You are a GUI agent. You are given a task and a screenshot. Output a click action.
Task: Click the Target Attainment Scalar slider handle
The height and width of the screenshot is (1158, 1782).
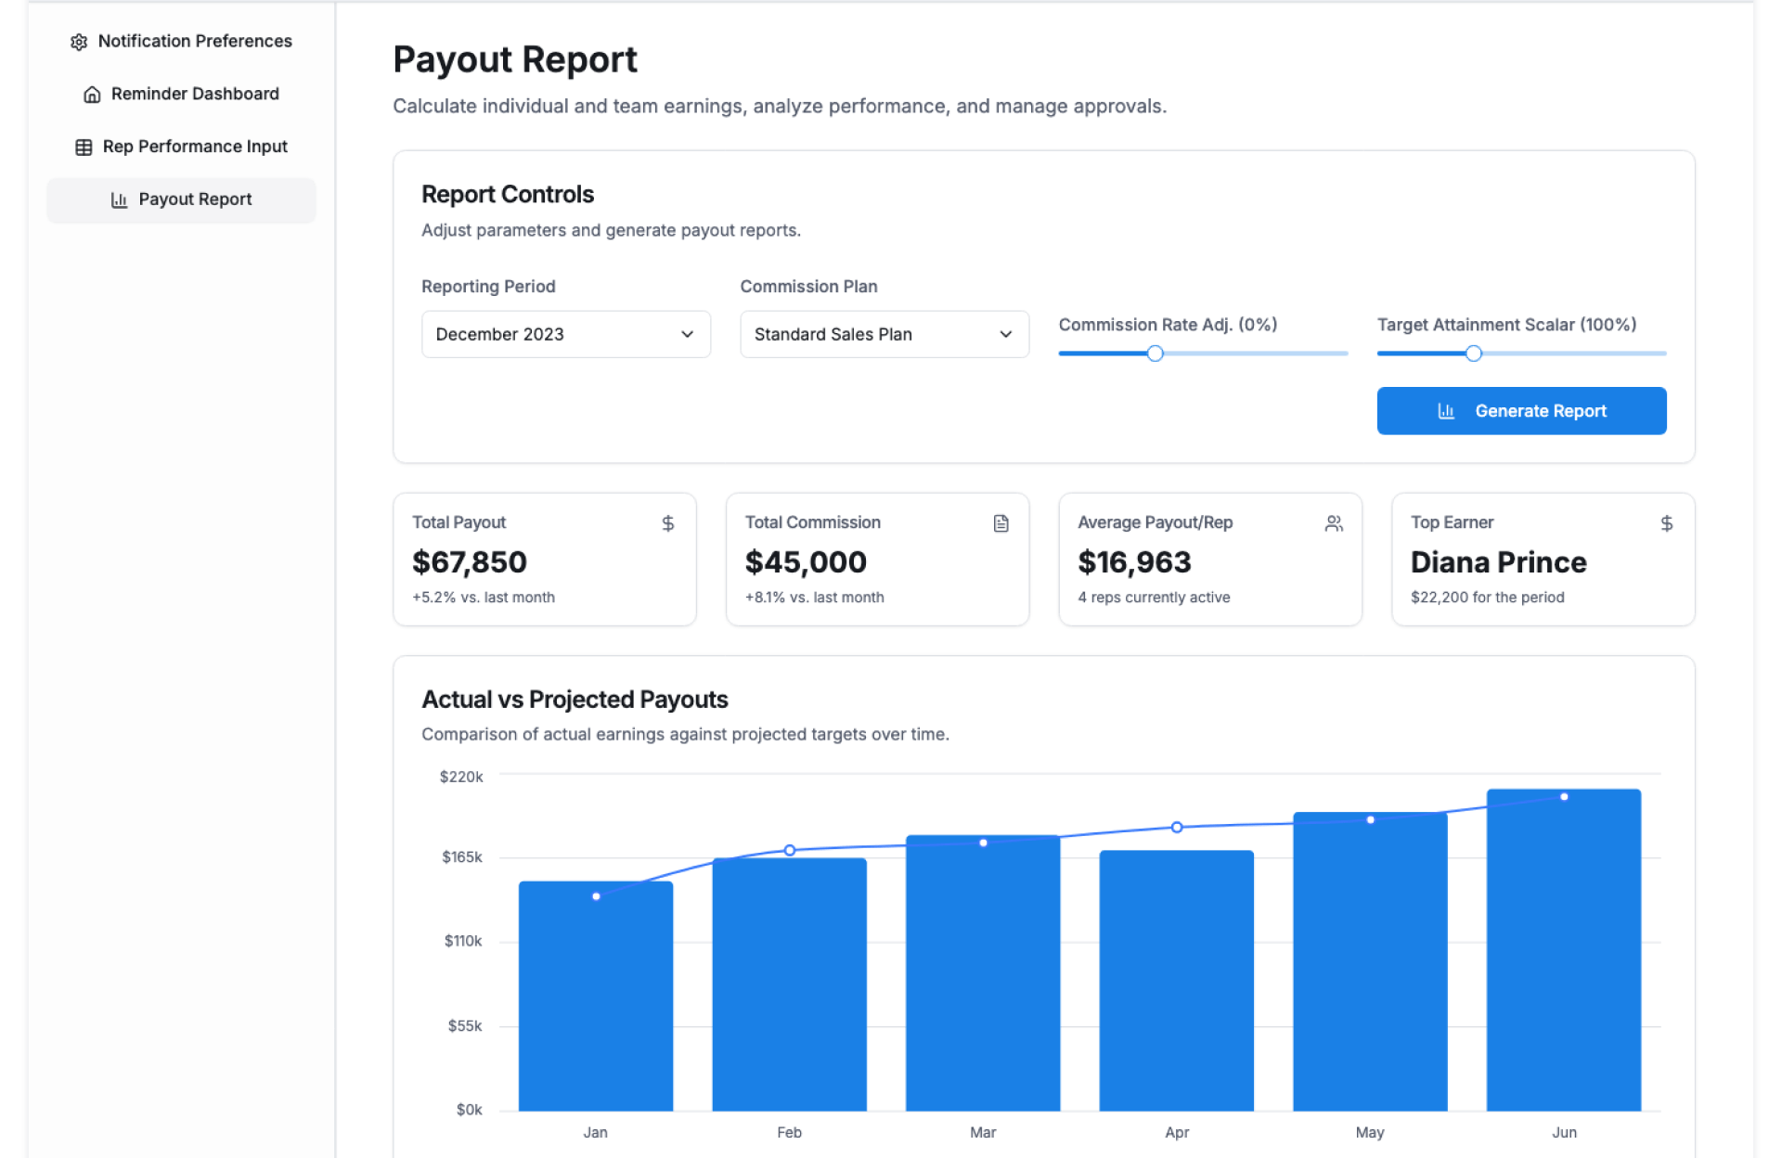(1473, 354)
